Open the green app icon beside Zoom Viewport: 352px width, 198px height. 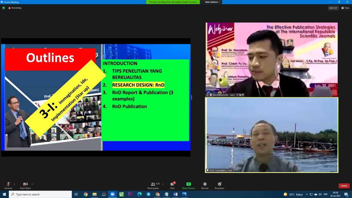pos(122,194)
